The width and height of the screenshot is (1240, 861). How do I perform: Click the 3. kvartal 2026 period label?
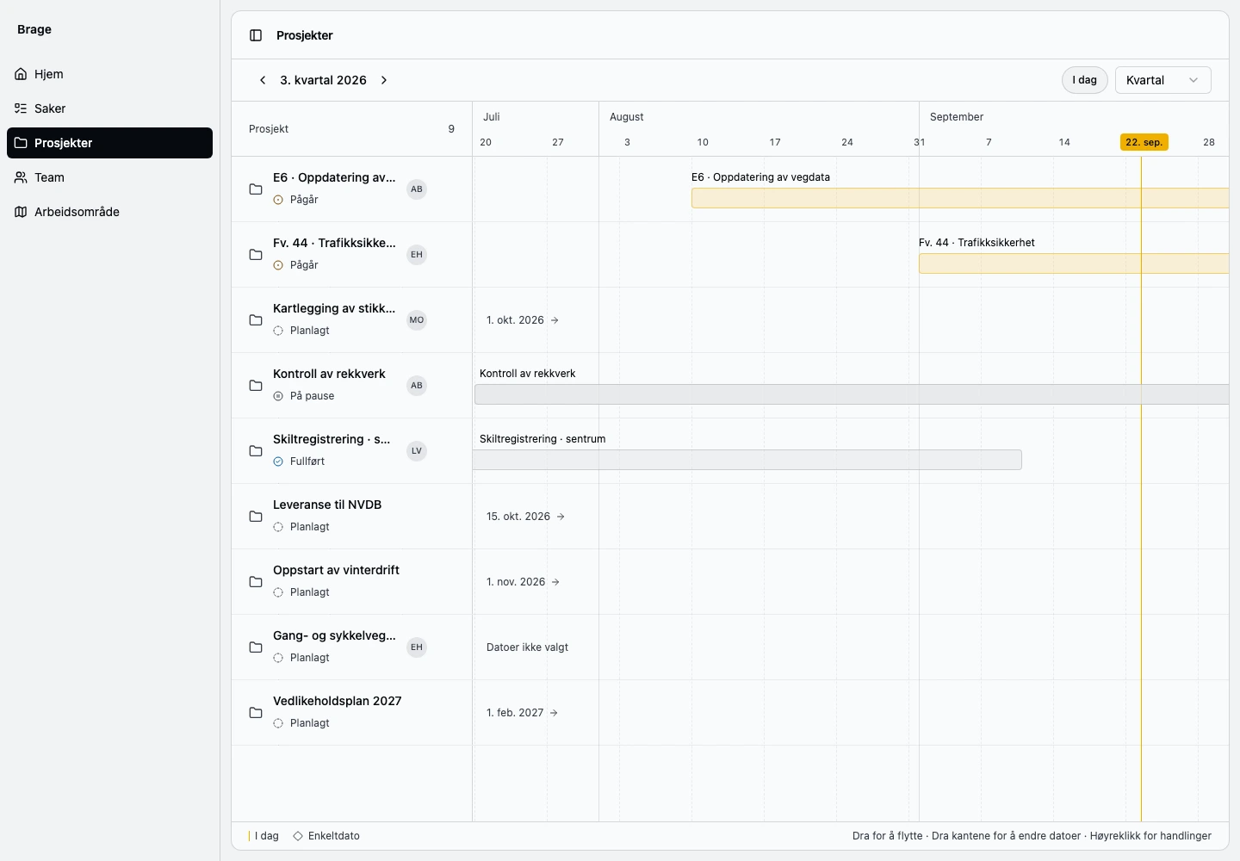tap(324, 80)
